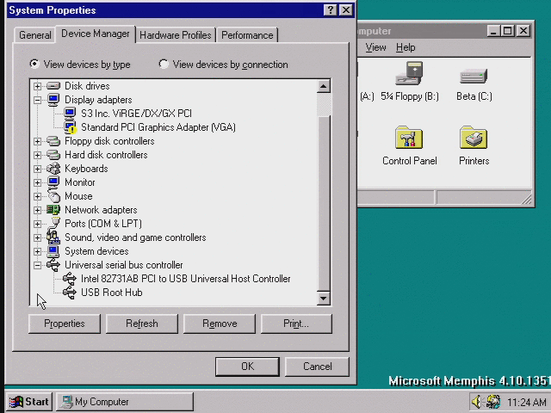The width and height of the screenshot is (551, 413).
Task: Click the help question mark in System Properties title bar
Action: [331, 10]
